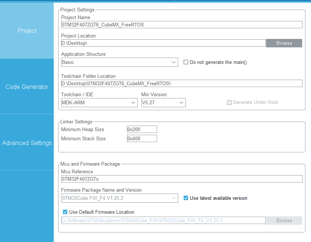Viewport: 311px width, 242px height.
Task: Click the Linker Settings group title
Action: point(76,122)
